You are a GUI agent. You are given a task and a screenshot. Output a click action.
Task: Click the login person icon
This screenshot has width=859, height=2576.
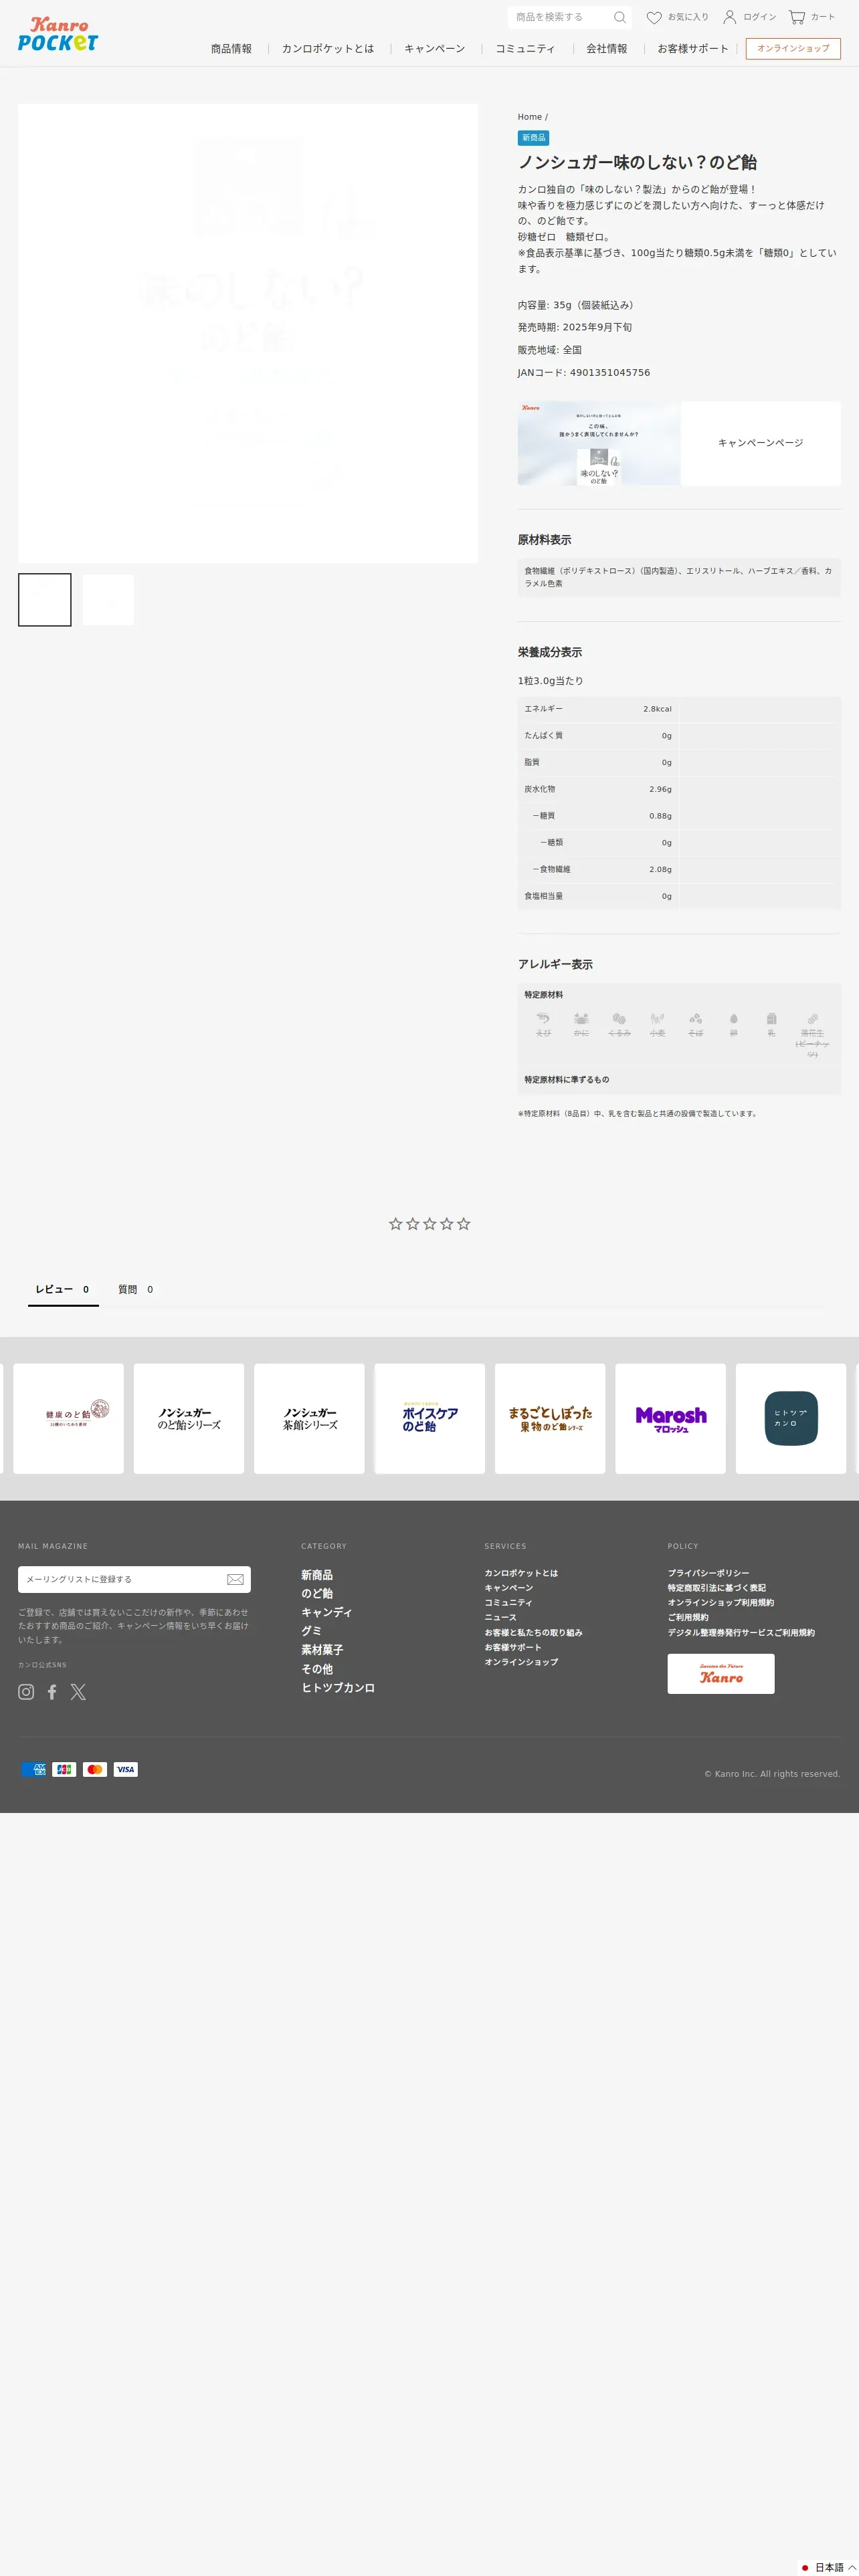(x=730, y=17)
